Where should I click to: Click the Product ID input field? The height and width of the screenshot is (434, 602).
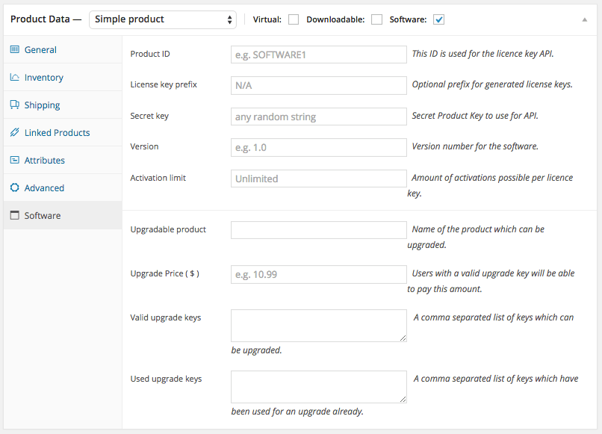coord(318,55)
